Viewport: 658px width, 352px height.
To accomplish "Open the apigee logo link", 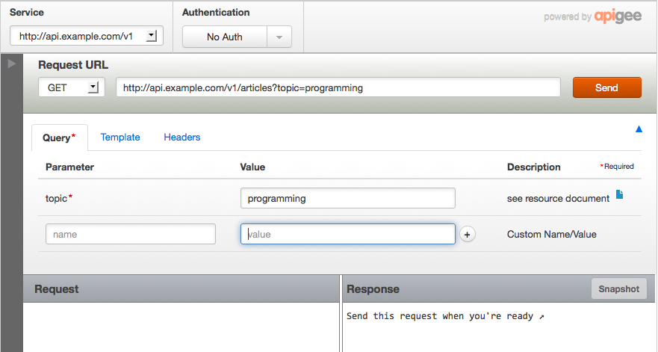I will (618, 16).
